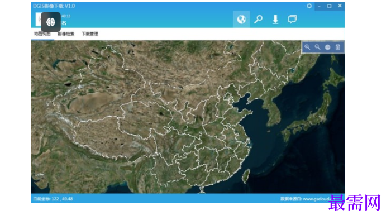Switch to the 地图视图 tab
391x220 pixels.
(42, 34)
